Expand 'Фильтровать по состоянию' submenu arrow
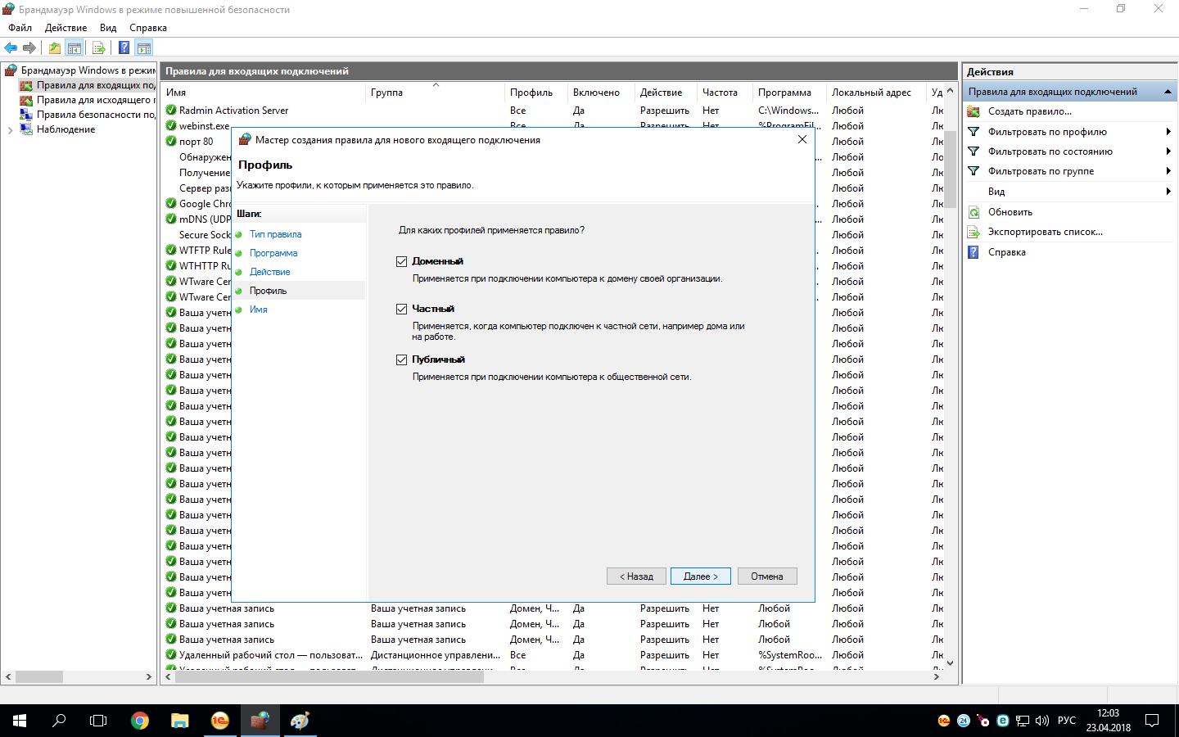Viewport: 1179px width, 737px height. point(1168,151)
